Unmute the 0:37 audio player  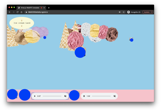(65, 96)
